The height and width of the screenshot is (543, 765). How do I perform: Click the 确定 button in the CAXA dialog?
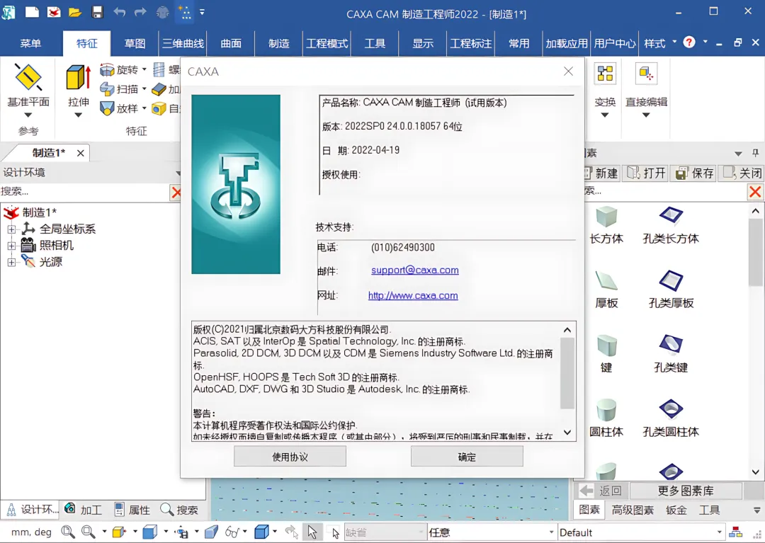(x=467, y=457)
